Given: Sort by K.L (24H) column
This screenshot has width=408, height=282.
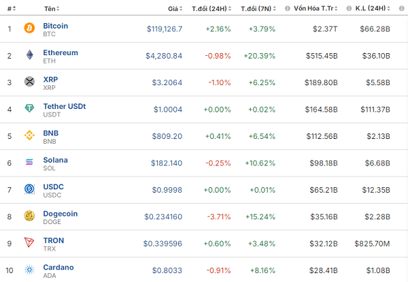Looking at the screenshot, I should click(x=373, y=9).
